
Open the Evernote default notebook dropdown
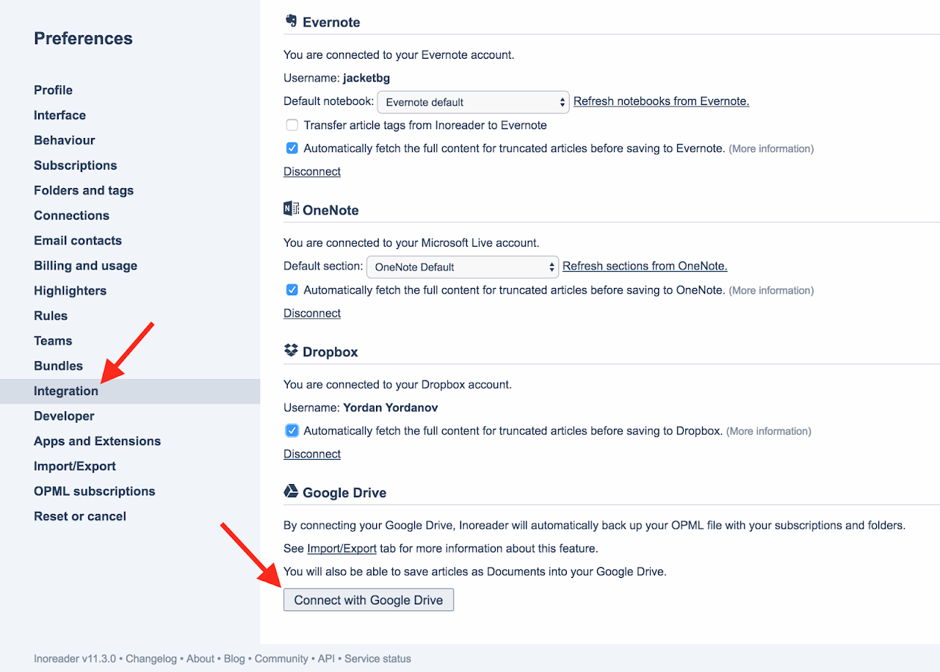[x=474, y=102]
